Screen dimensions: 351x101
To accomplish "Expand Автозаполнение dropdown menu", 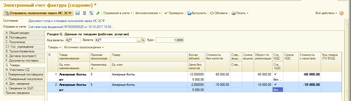I will 148,13.
